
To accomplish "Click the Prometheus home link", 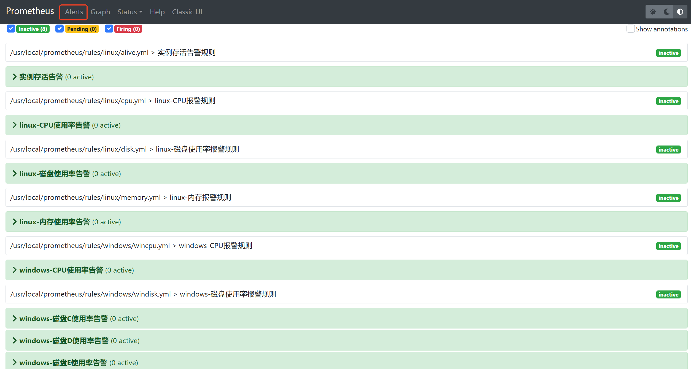I will [x=30, y=11].
